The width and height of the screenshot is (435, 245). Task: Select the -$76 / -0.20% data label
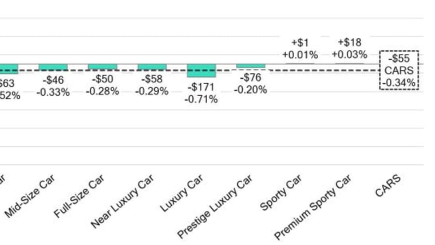251,84
